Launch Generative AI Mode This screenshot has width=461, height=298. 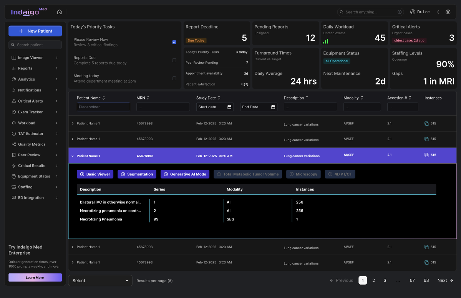pos(185,174)
